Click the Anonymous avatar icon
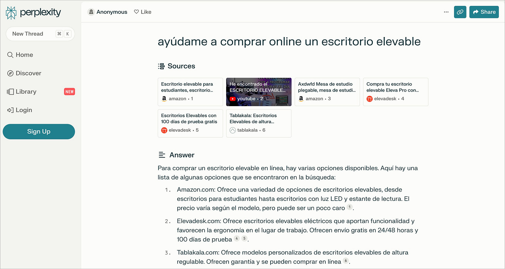 91,12
